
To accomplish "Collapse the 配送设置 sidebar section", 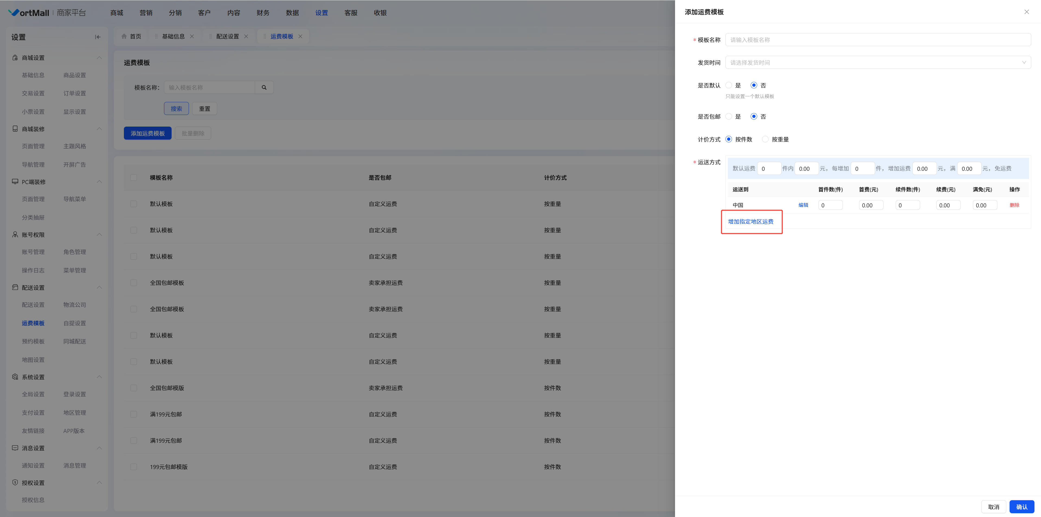I will pyautogui.click(x=99, y=287).
